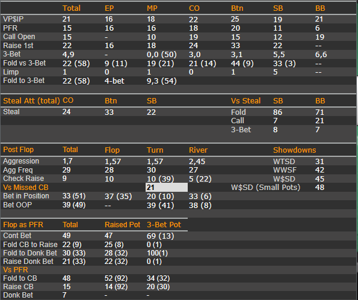
Task: Click the 3-Bet Pot column header
Action: (x=164, y=225)
